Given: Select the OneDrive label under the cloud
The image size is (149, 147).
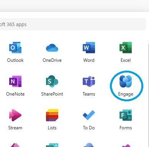Looking at the screenshot, I should tap(52, 60).
